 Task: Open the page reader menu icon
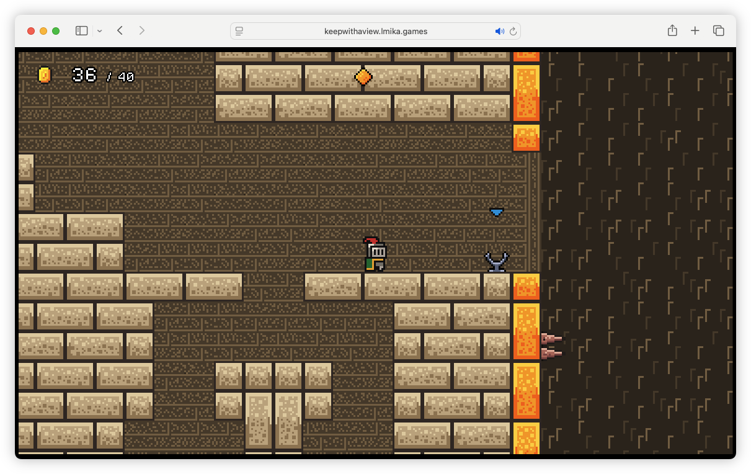(x=239, y=31)
